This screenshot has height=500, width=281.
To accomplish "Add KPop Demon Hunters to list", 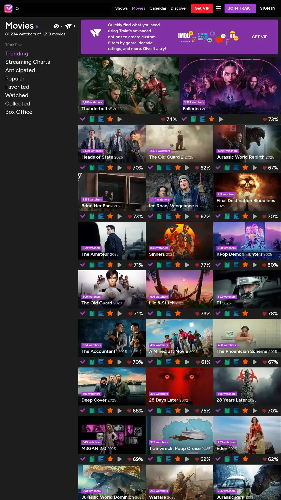I will [236, 265].
